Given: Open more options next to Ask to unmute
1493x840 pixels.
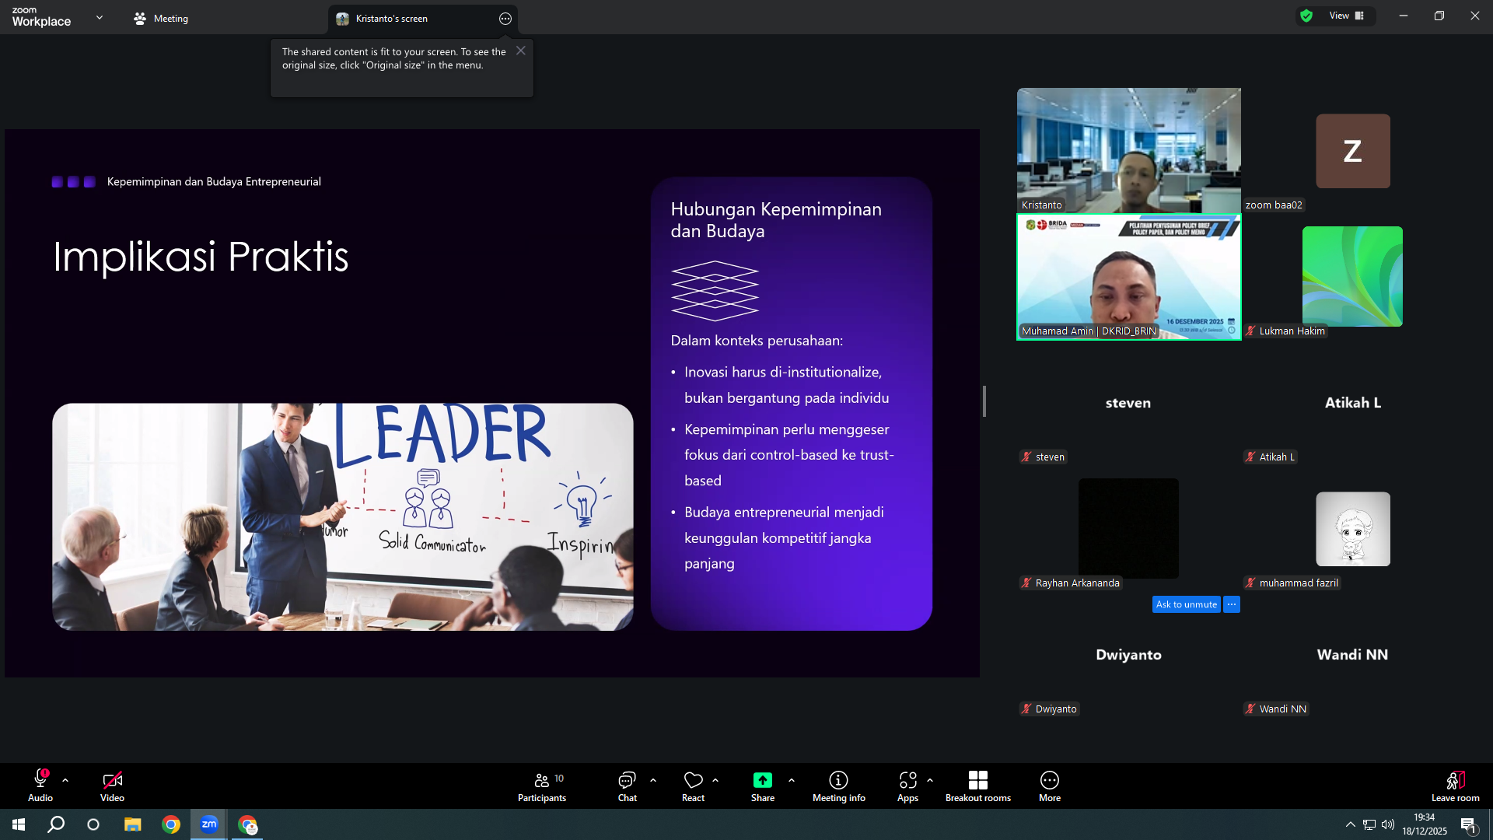Looking at the screenshot, I should pyautogui.click(x=1232, y=604).
